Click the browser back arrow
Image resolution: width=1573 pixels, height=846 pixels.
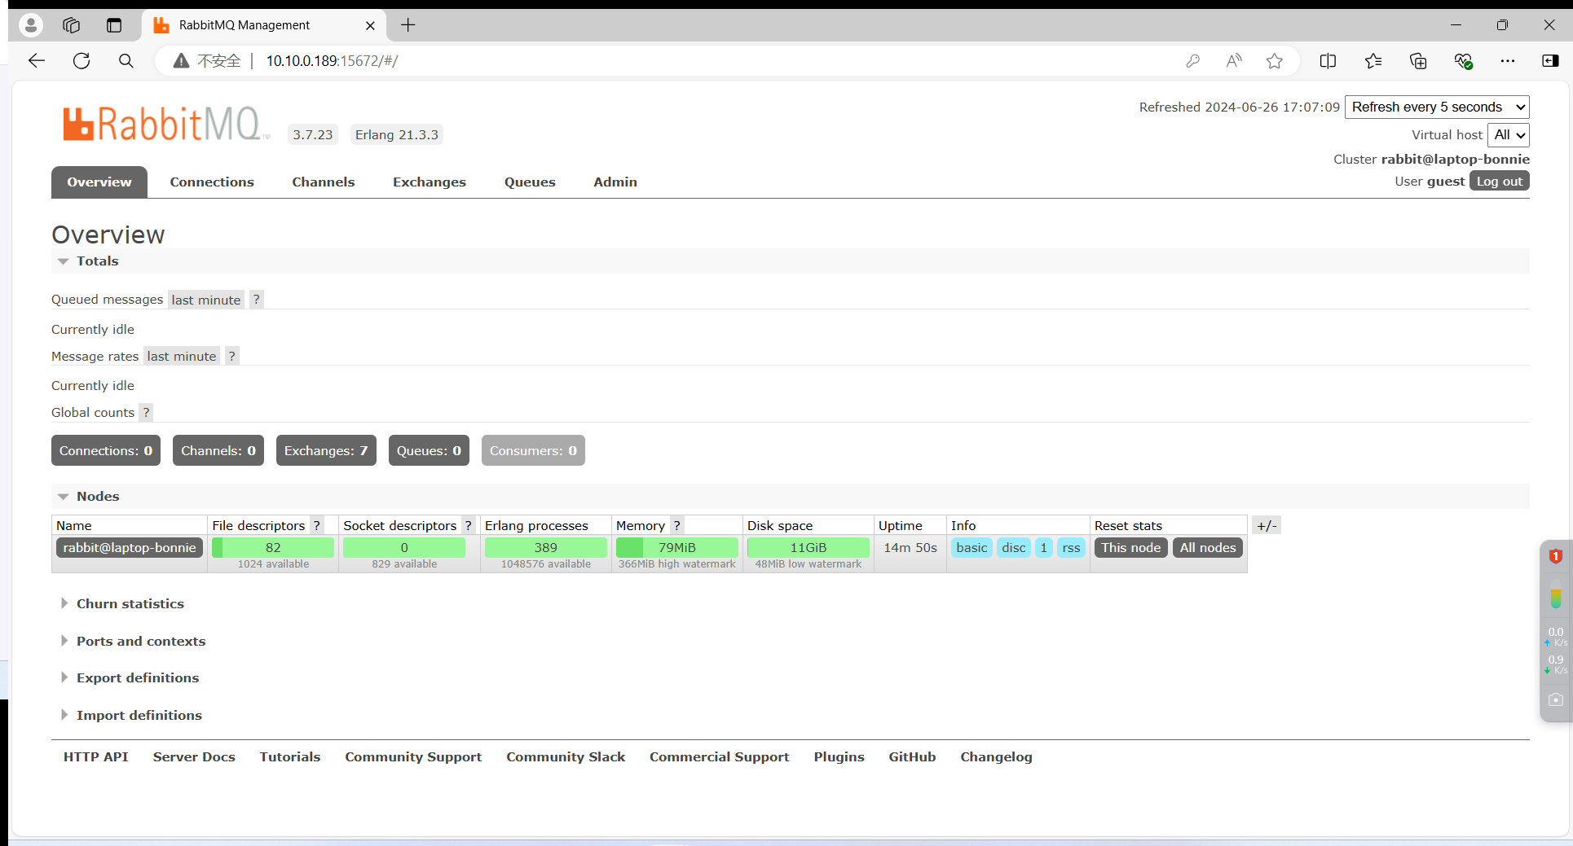37,61
